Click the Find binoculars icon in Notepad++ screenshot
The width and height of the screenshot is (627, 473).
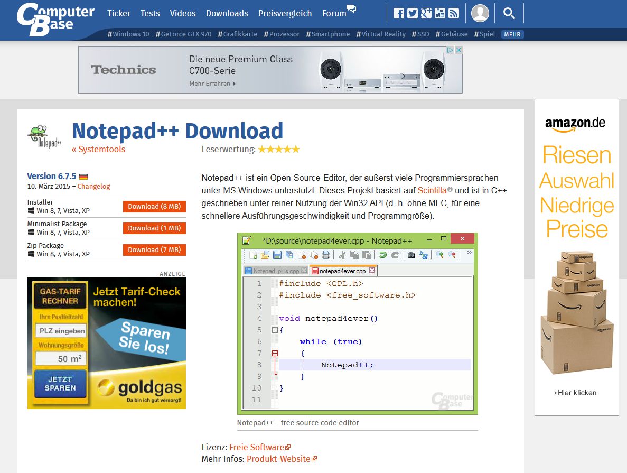[411, 255]
